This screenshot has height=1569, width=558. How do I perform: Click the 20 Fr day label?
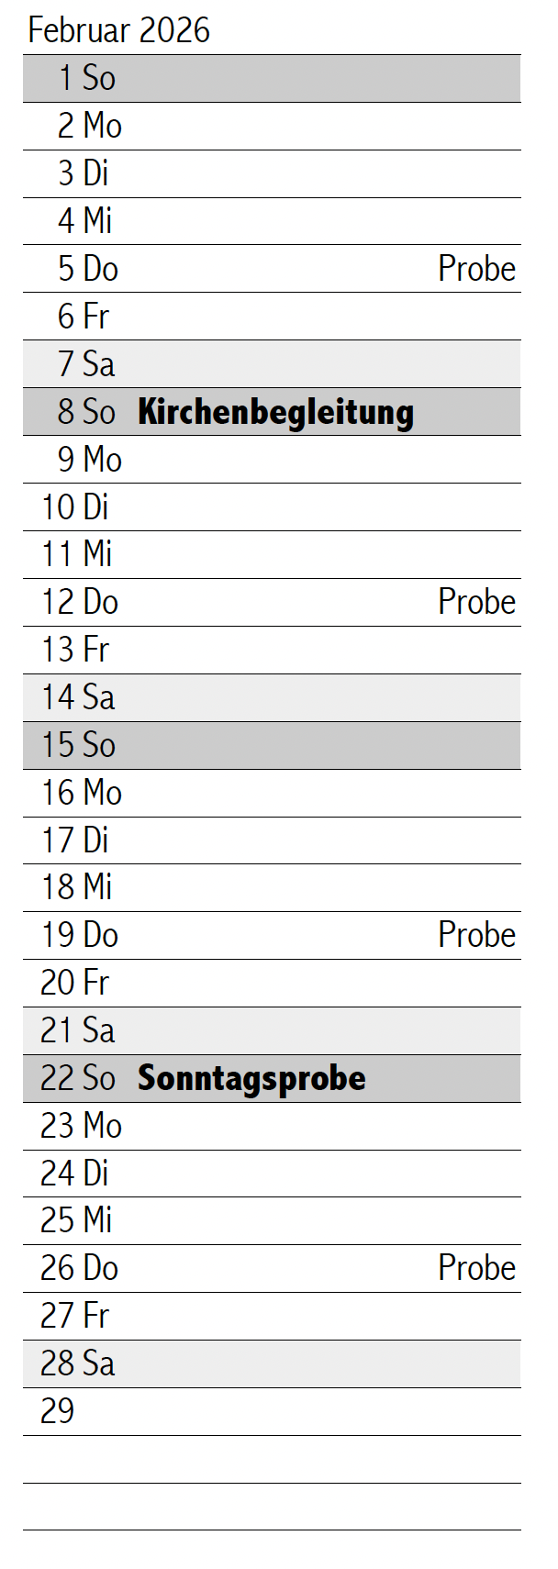[75, 983]
